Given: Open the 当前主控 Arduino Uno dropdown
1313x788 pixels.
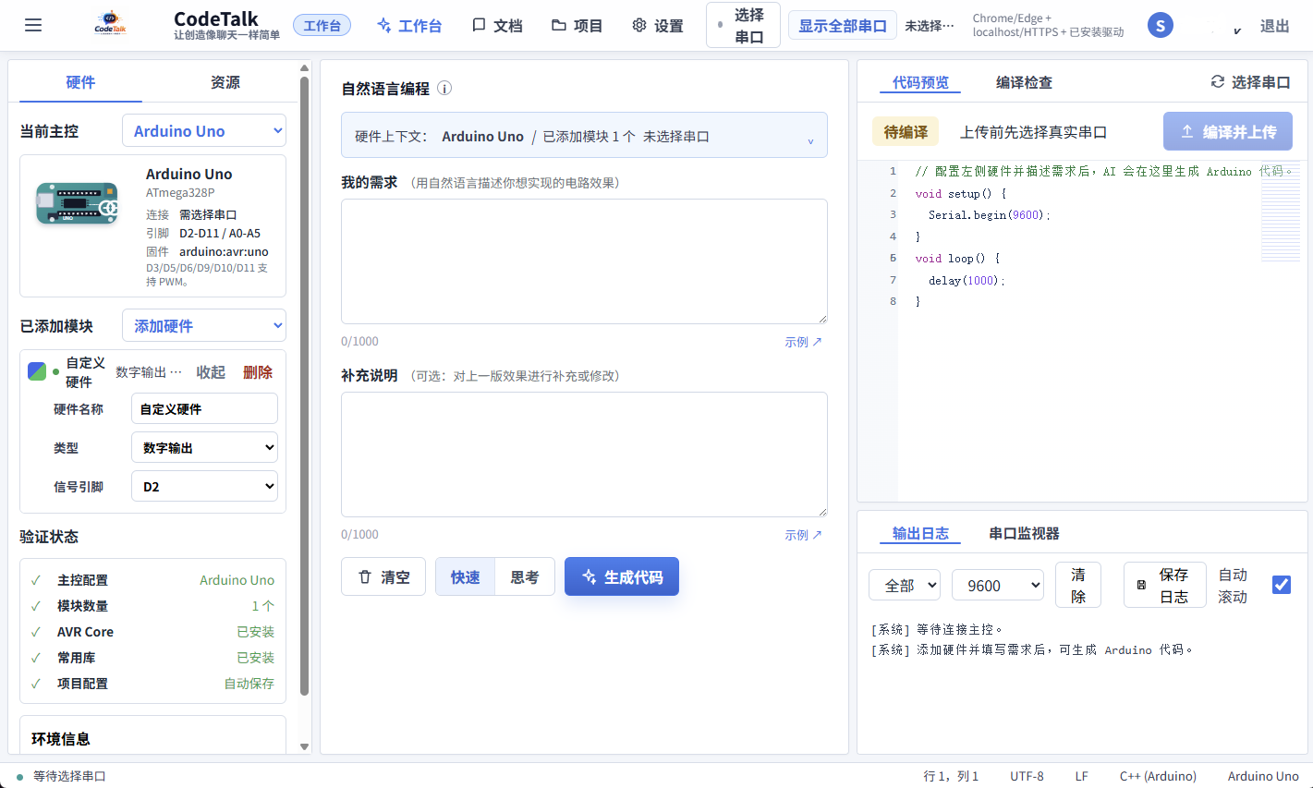Looking at the screenshot, I should 204,131.
